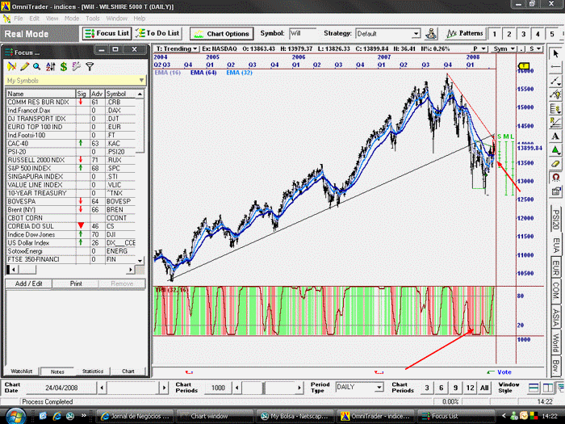Click the Vote link below chart

click(x=504, y=372)
